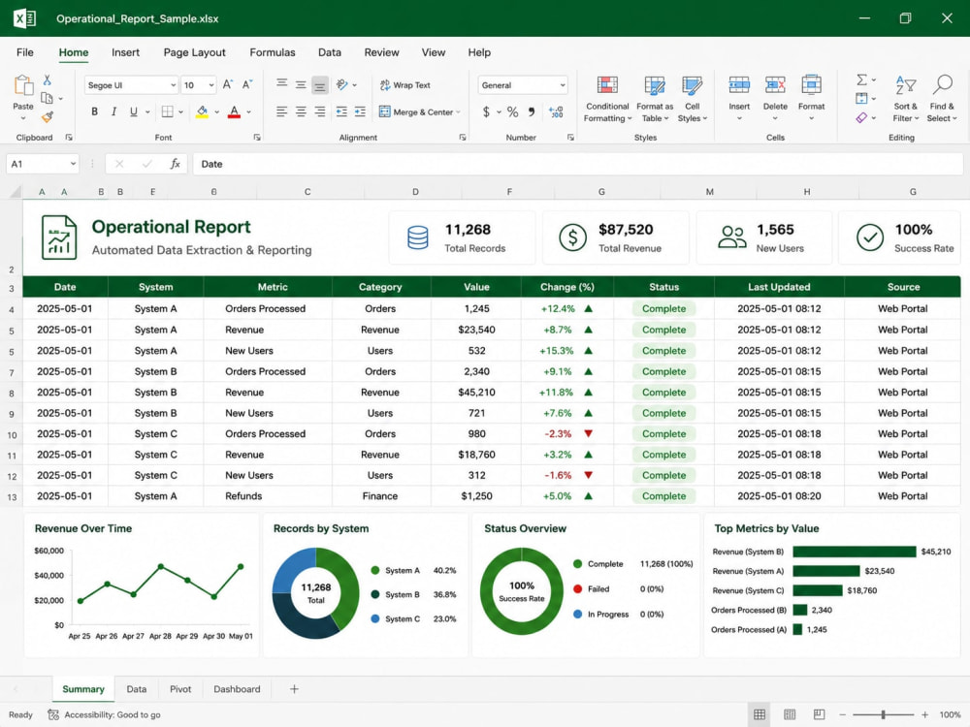
Task: Toggle Wrap Text
Action: (x=405, y=85)
